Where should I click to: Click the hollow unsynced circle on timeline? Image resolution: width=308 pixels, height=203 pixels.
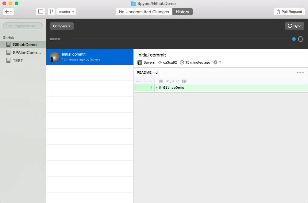pyautogui.click(x=301, y=39)
